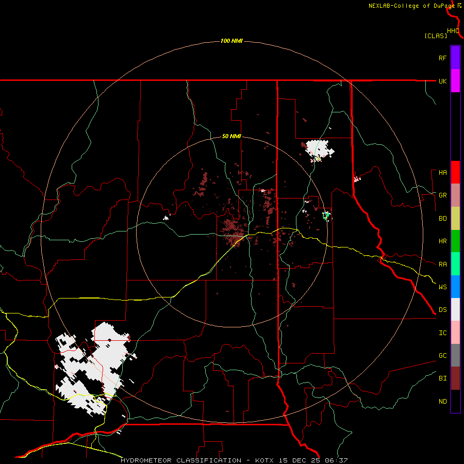Click the UK magenta legend swatch

[x=455, y=81]
